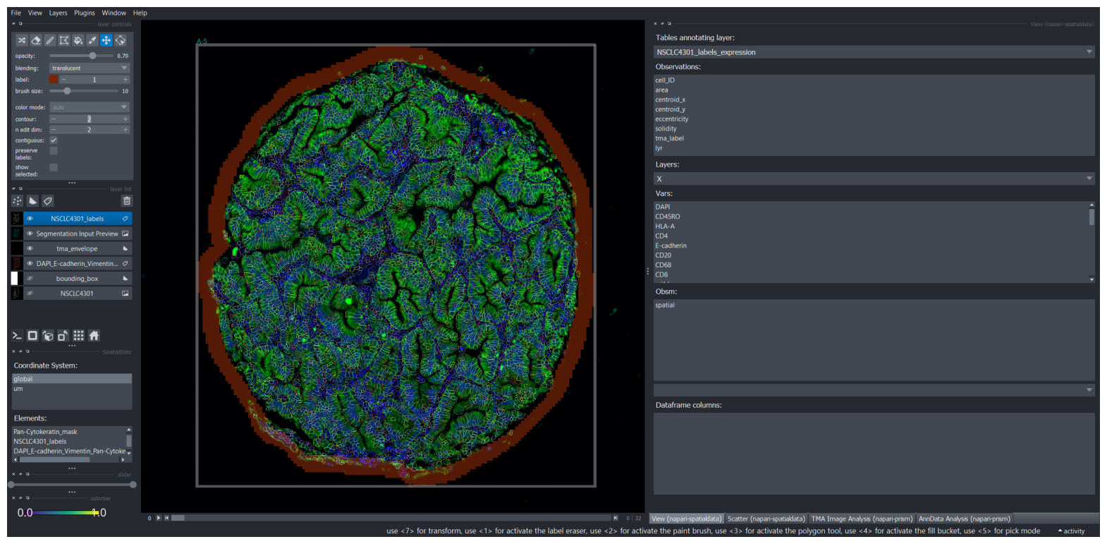Hide the NSCLC4301_labels layer

tap(30, 219)
